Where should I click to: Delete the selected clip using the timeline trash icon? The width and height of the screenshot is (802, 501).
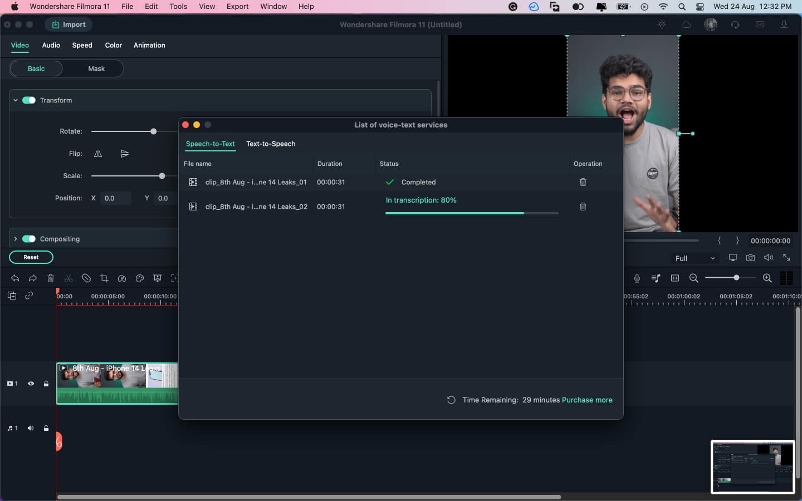51,278
